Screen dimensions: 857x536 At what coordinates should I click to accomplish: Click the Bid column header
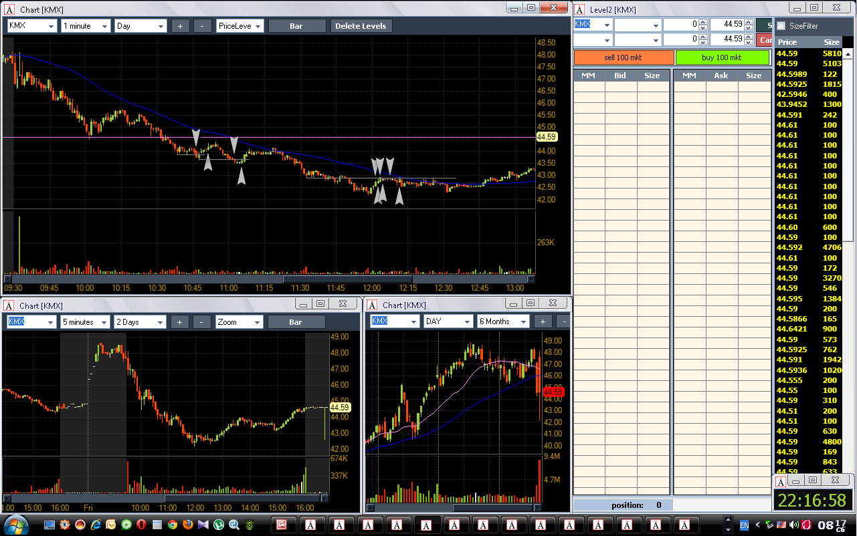click(x=620, y=76)
